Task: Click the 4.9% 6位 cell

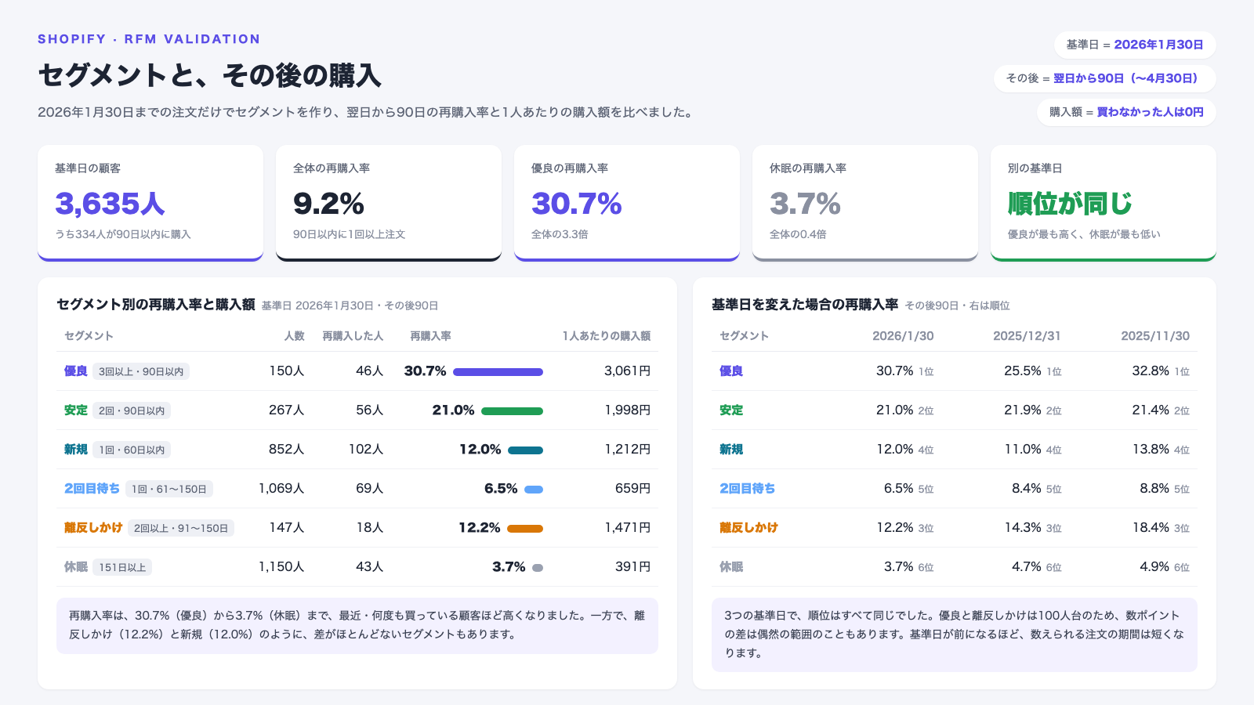Action: click(x=1165, y=567)
